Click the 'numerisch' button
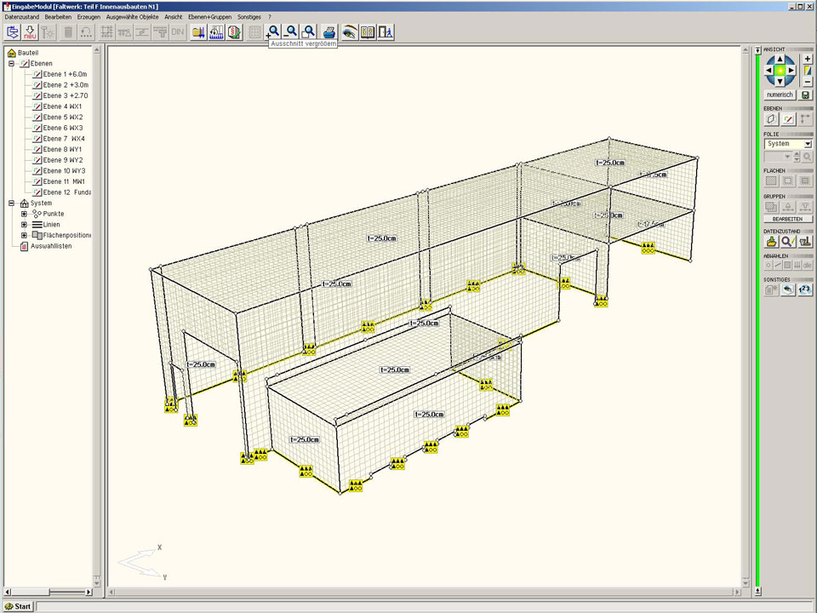Screen dimensions: 817x613 pyautogui.click(x=780, y=95)
